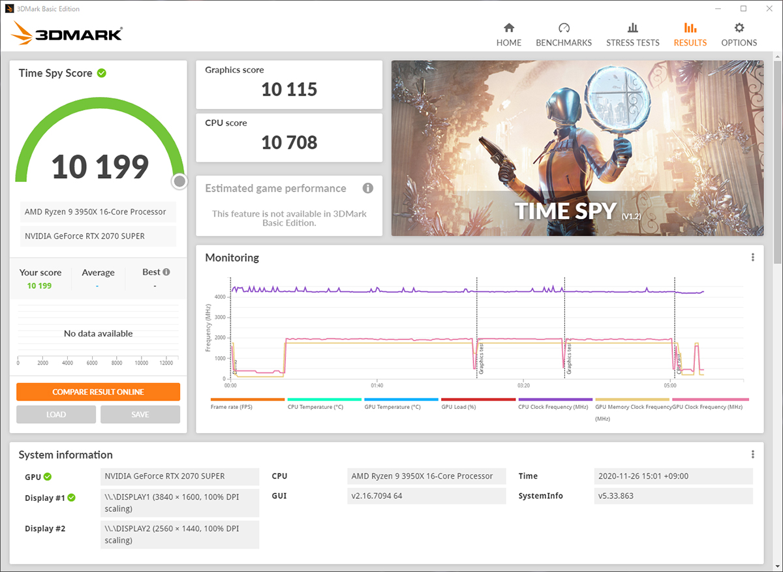Switch to the Results tab
783x572 pixels.
pyautogui.click(x=690, y=35)
